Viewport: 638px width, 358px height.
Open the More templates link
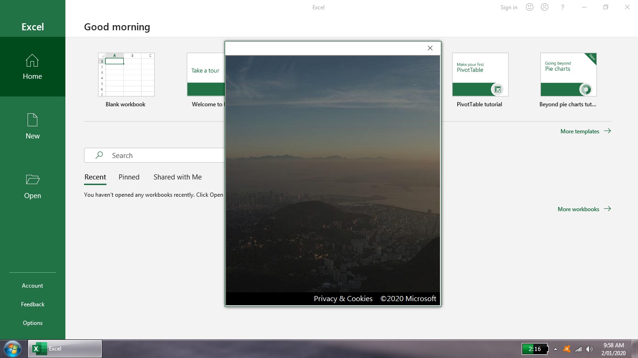click(586, 131)
